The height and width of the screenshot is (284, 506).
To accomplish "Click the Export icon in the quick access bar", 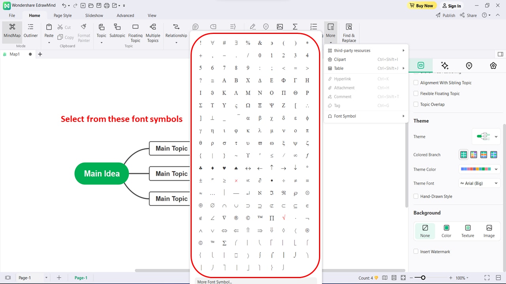I will (x=115, y=6).
